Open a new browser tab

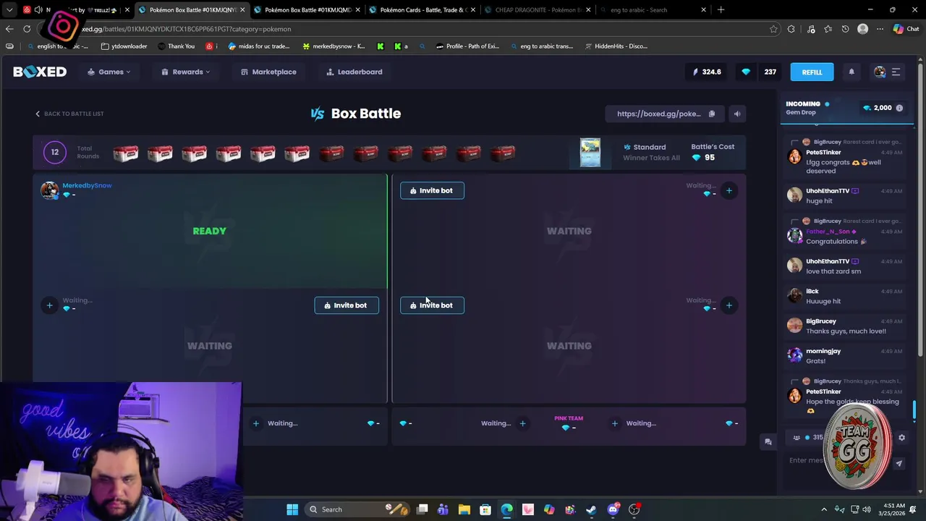click(x=721, y=10)
